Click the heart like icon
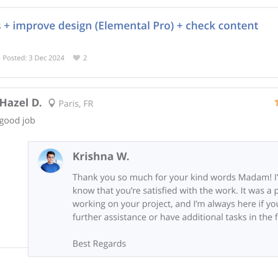Screen dimensions: 278x278 coord(76,58)
